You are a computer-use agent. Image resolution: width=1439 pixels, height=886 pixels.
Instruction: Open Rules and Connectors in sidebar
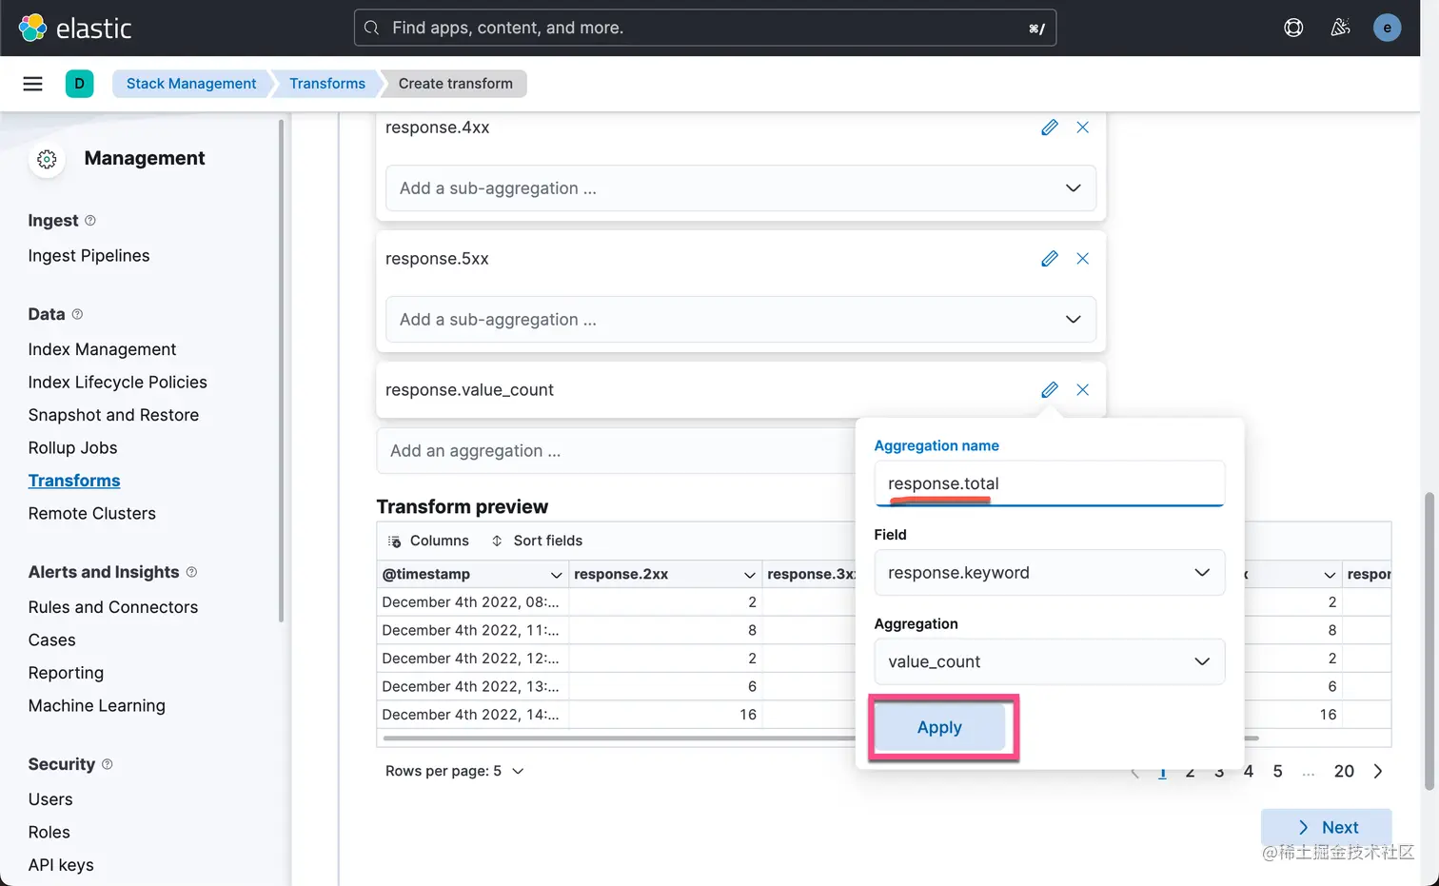[x=113, y=607]
